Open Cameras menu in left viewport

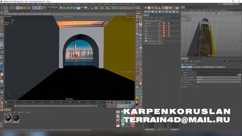coord(15,14)
